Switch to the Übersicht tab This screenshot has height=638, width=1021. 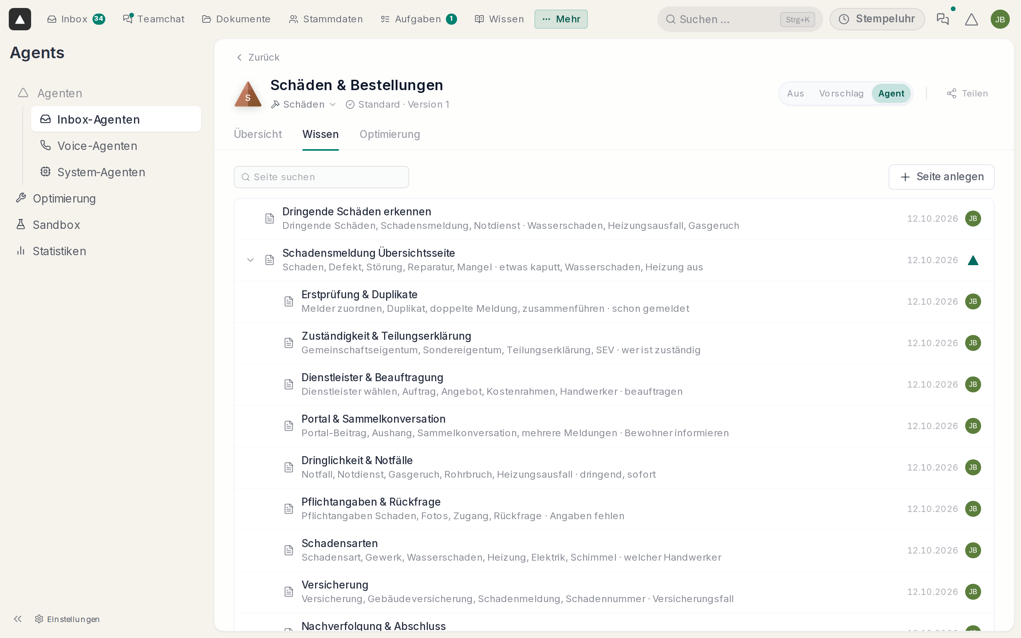coord(258,134)
